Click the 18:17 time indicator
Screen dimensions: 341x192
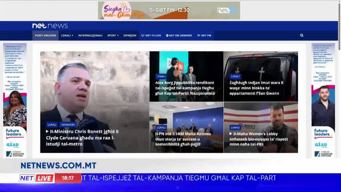tap(68, 178)
